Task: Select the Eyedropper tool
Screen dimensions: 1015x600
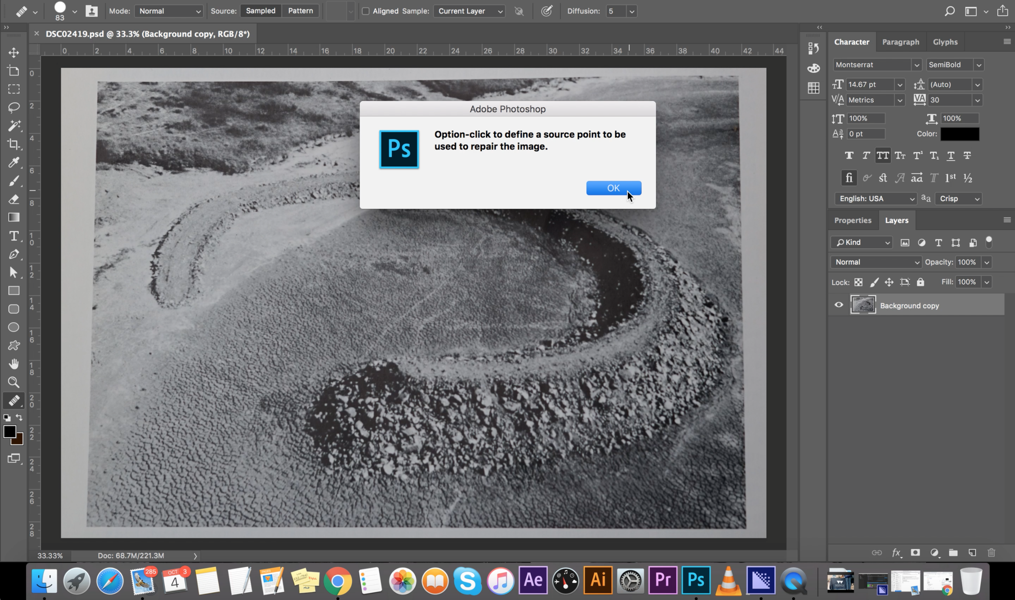Action: (x=14, y=162)
